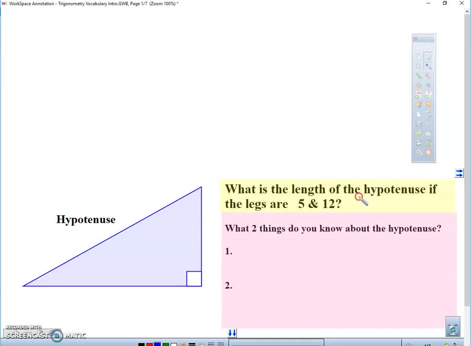Screen dimensions: 471x346
Task: Expand the blue double down-arrows handle
Action: coord(232,333)
